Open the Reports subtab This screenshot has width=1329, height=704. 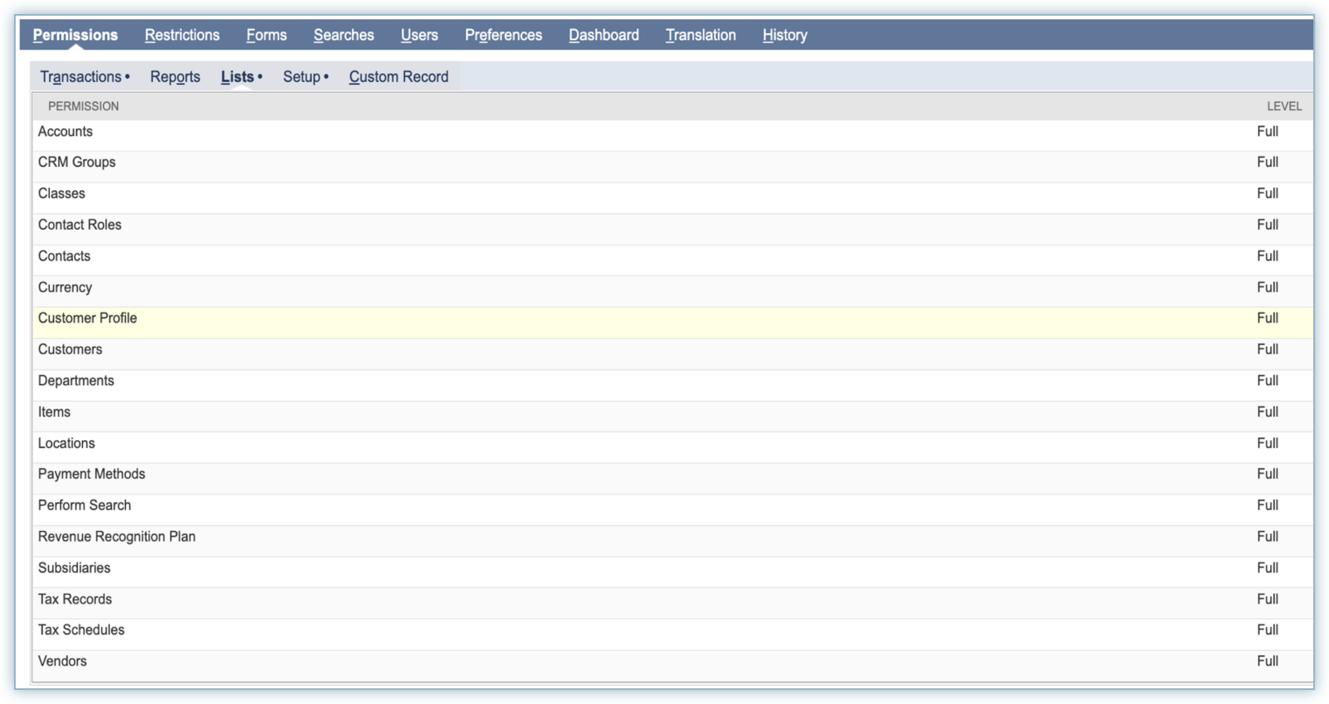(175, 77)
